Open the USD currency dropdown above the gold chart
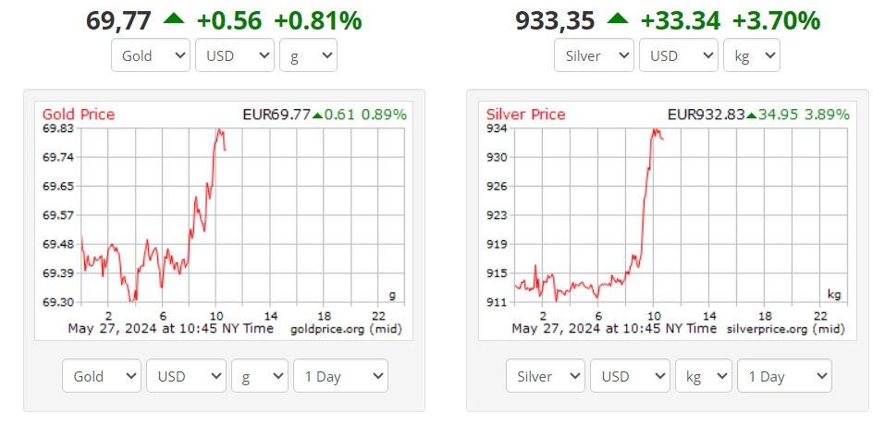Viewport: 873px width, 425px height. click(235, 55)
